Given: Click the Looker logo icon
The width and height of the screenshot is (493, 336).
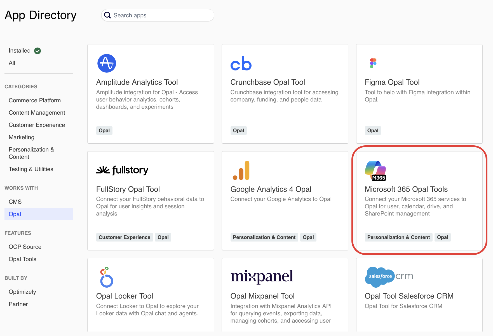Looking at the screenshot, I should click(106, 277).
